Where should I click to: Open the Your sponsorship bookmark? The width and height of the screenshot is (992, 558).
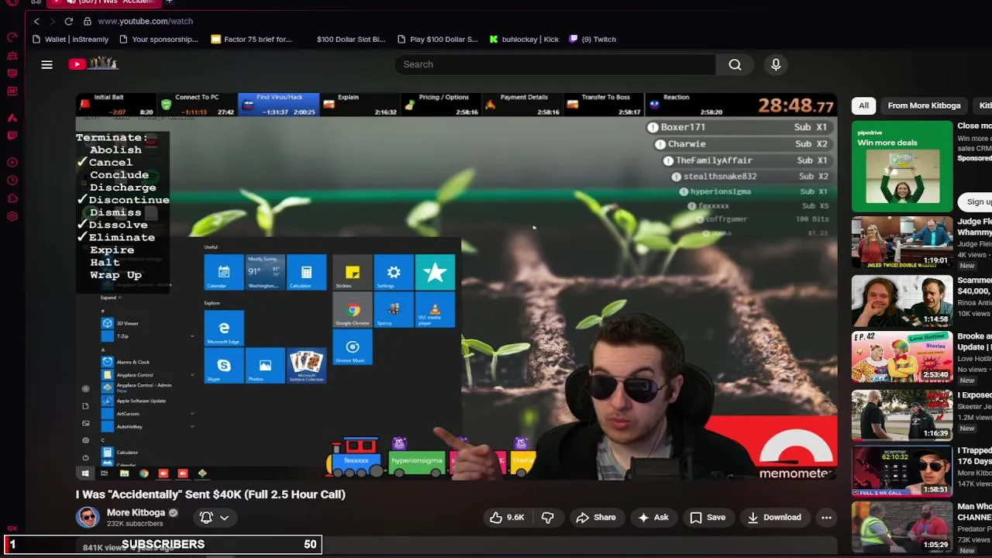point(159,40)
